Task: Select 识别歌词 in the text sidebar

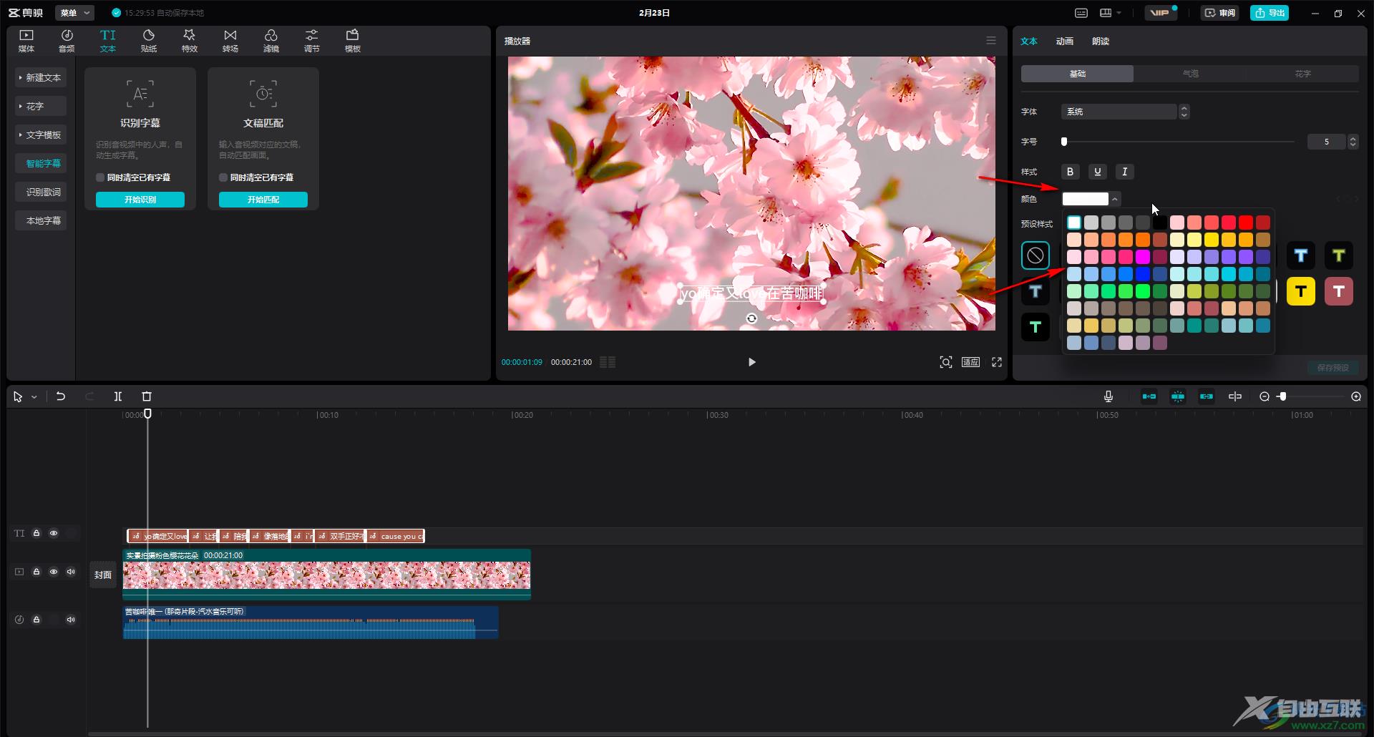Action: pos(42,192)
